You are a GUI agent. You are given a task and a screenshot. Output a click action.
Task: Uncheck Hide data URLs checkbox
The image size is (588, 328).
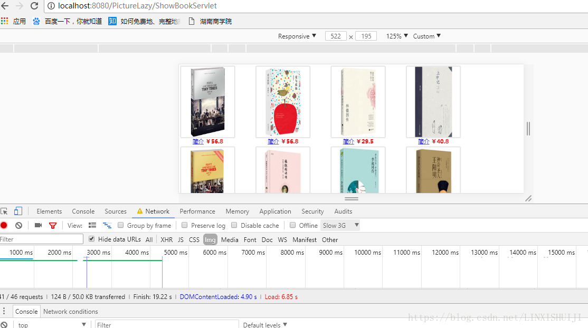(91, 239)
